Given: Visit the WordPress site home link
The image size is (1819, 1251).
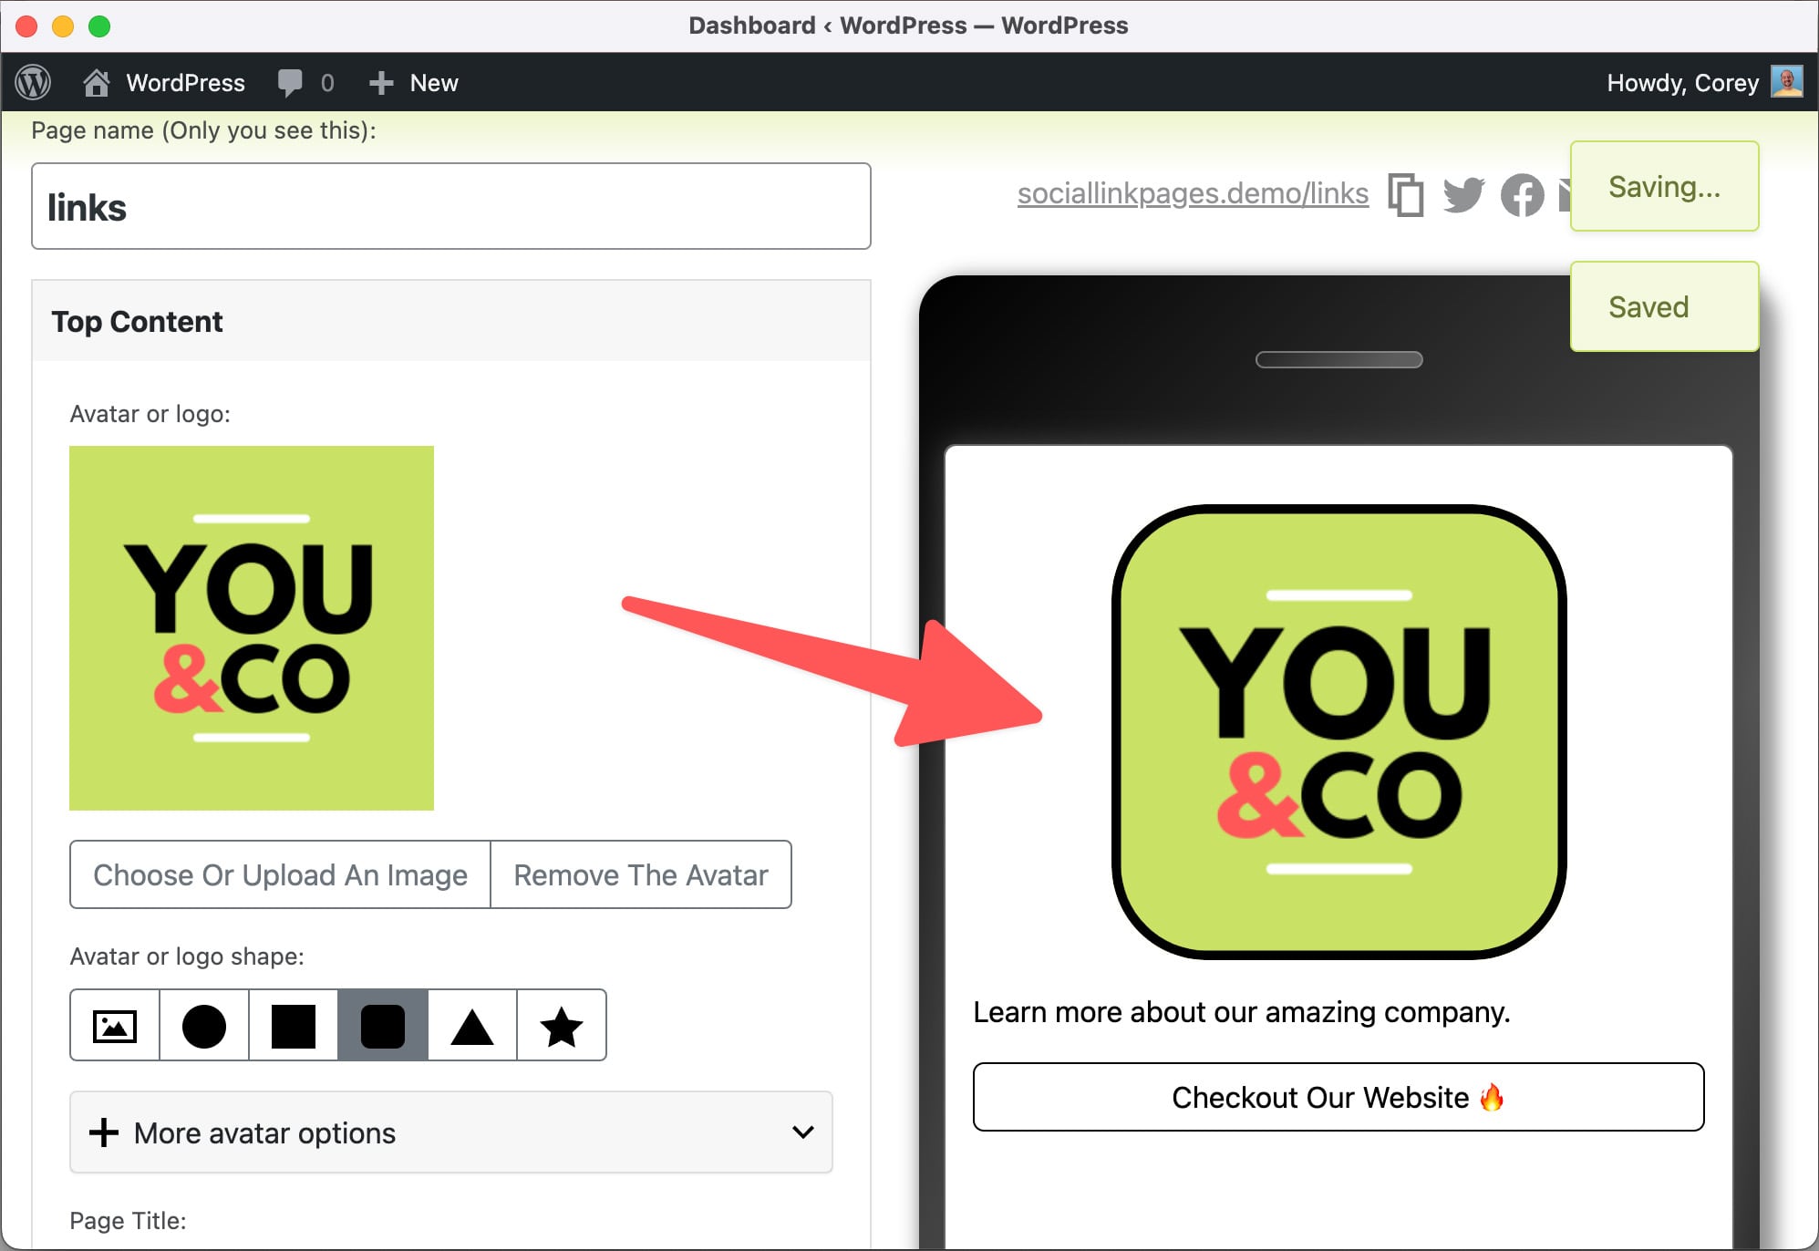Looking at the screenshot, I should 164,83.
